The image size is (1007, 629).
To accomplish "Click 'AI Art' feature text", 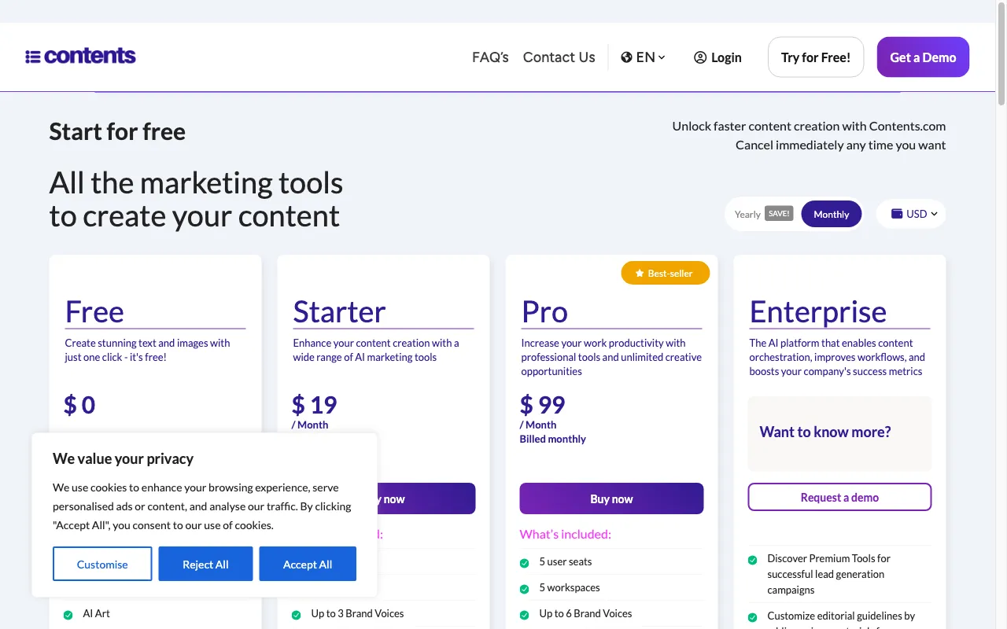I will click(x=97, y=613).
